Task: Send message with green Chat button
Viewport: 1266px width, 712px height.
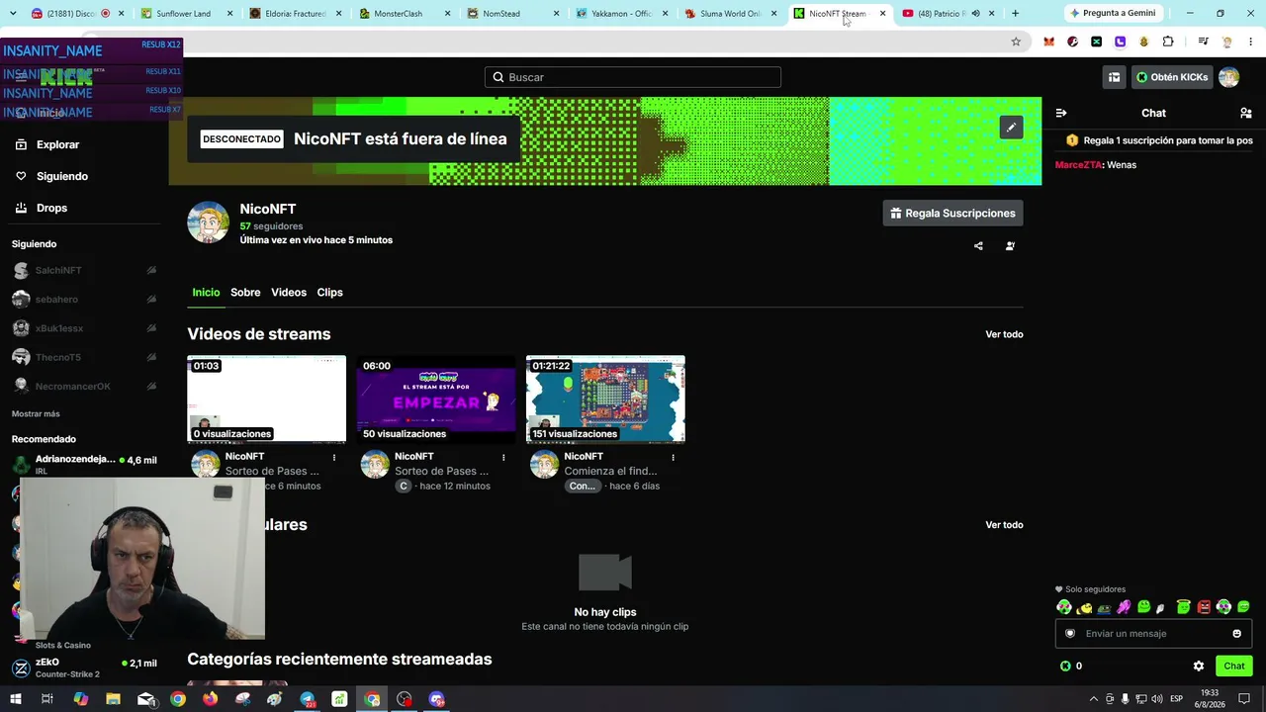Action: click(x=1234, y=667)
